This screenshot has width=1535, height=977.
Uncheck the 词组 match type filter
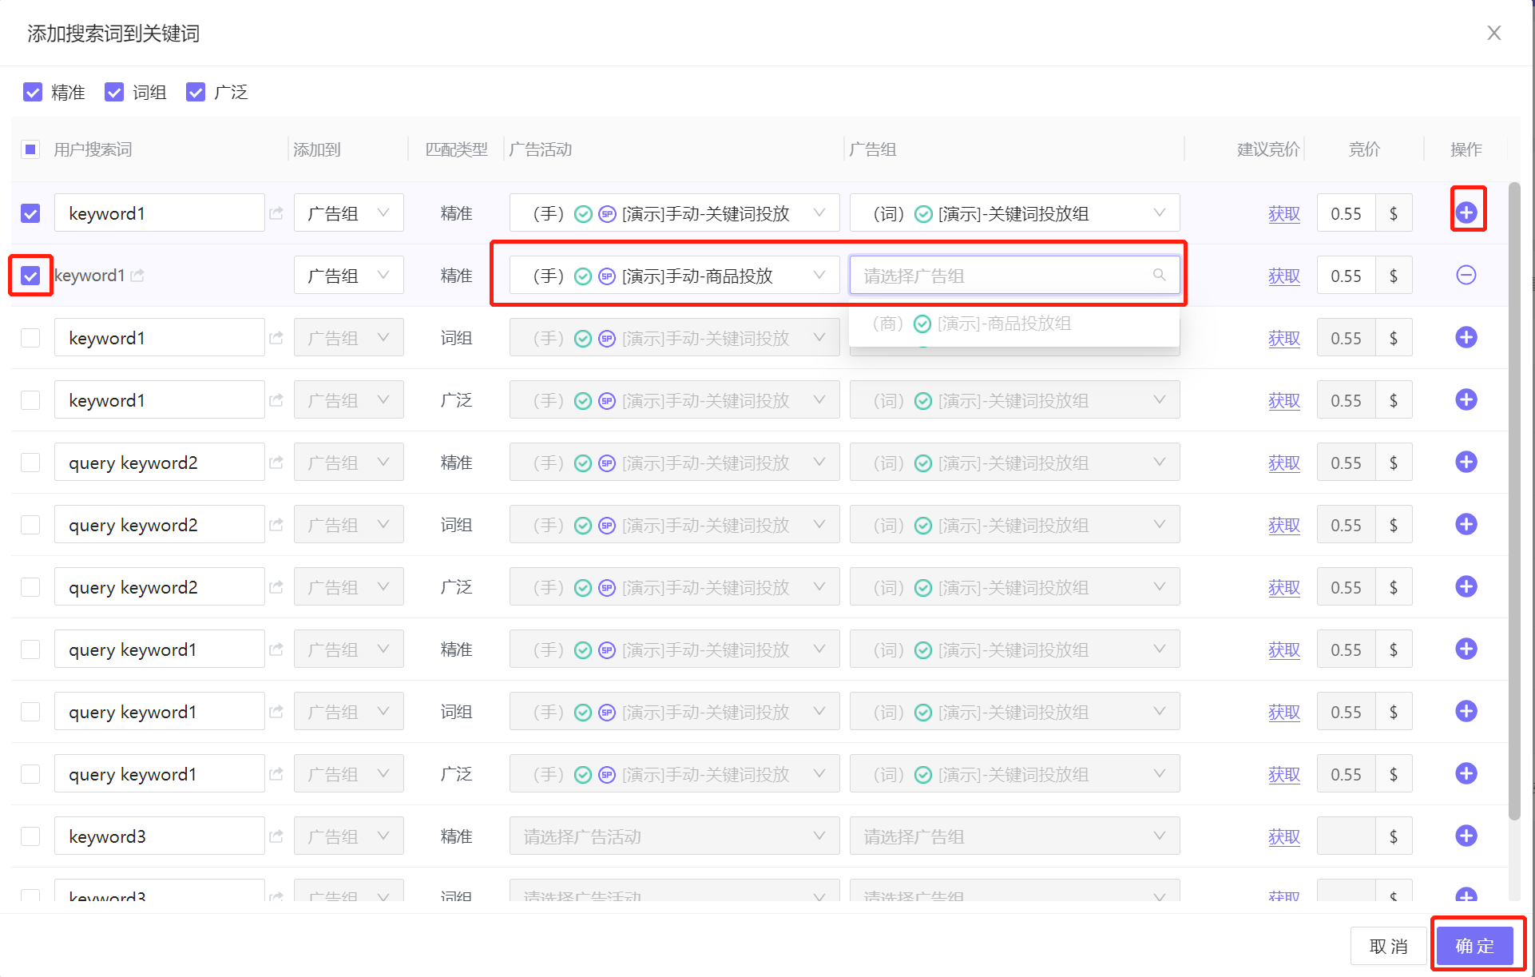pos(114,93)
